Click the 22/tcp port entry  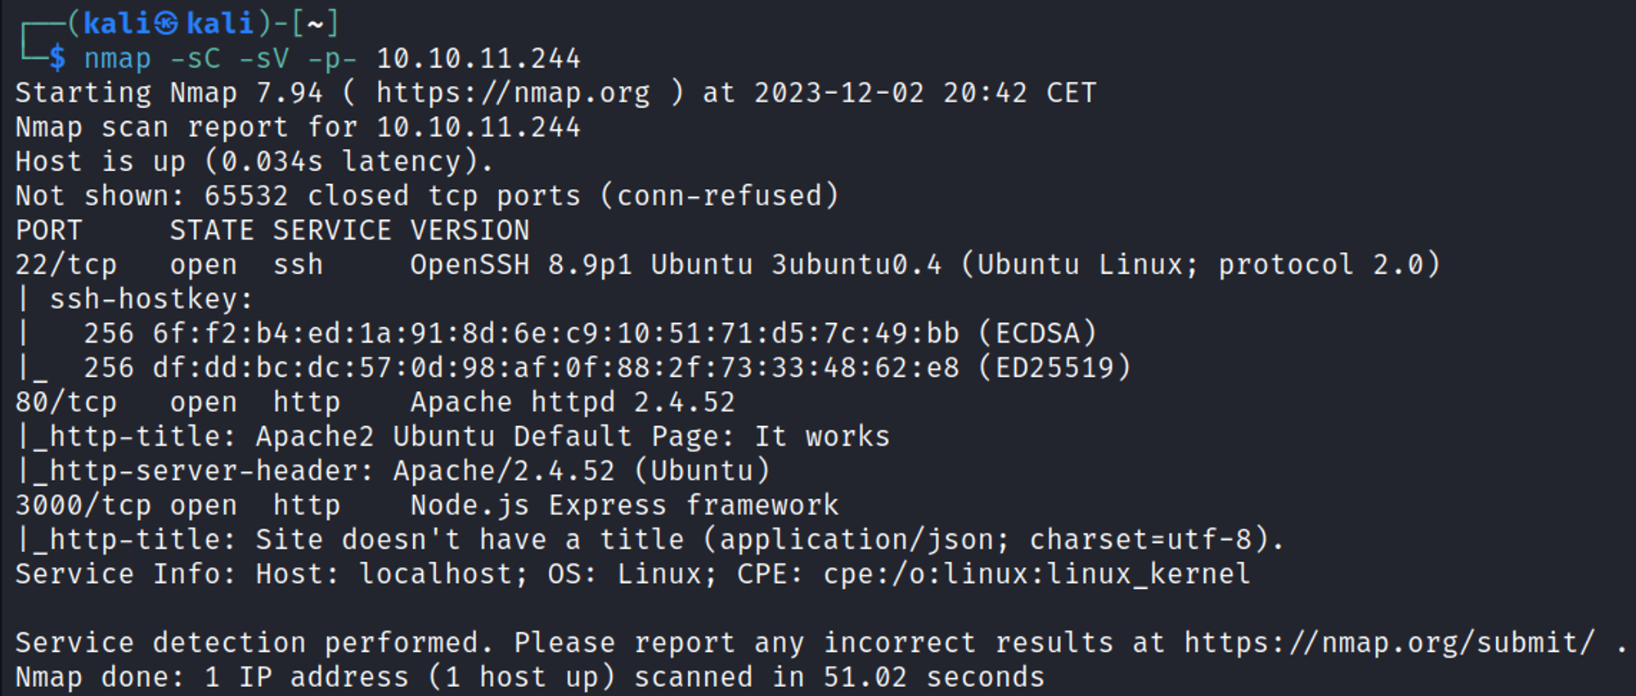[66, 265]
